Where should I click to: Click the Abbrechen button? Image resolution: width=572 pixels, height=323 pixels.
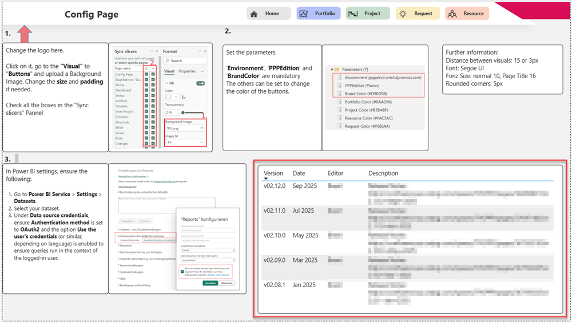pos(227,283)
